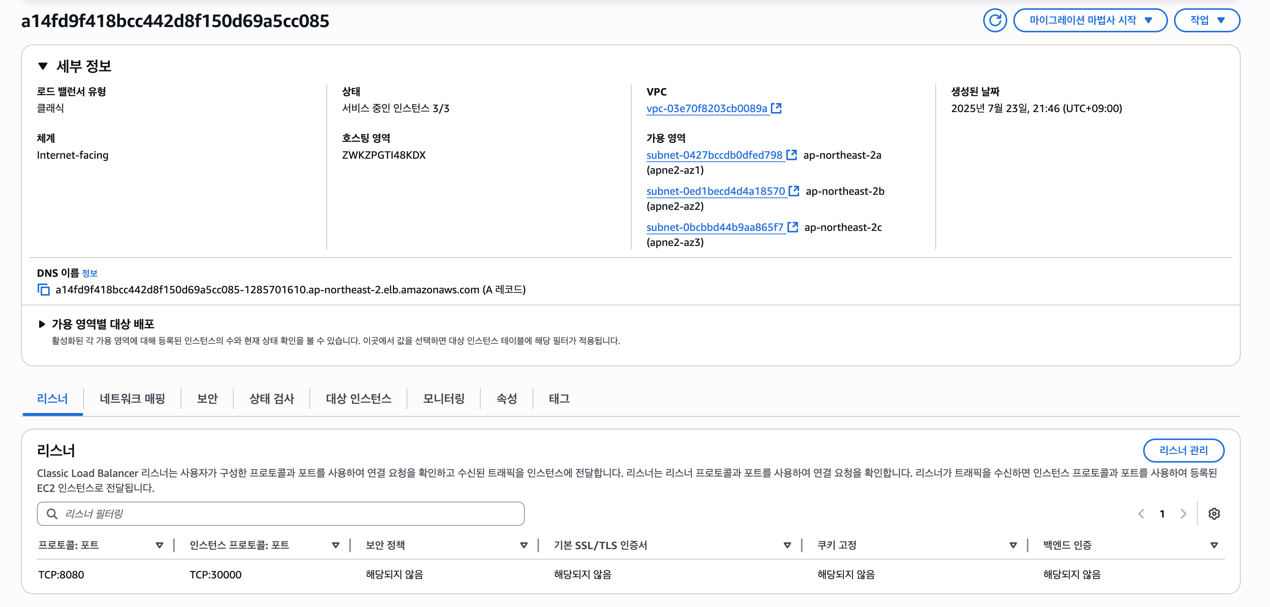Open the 상태 검사 tab

click(x=272, y=399)
